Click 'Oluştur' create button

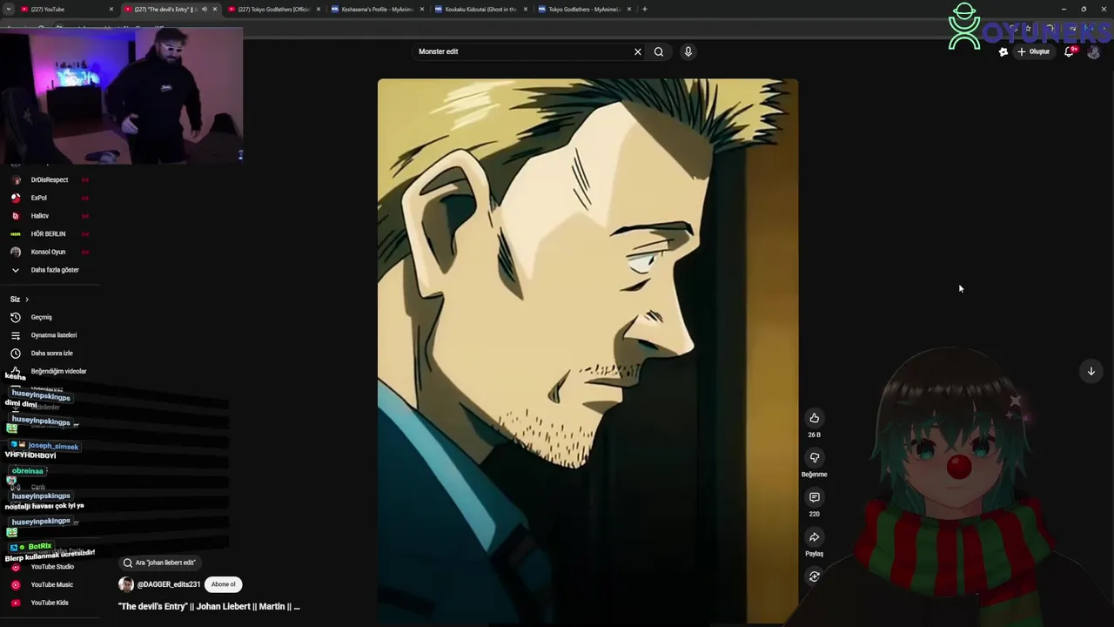(1034, 51)
